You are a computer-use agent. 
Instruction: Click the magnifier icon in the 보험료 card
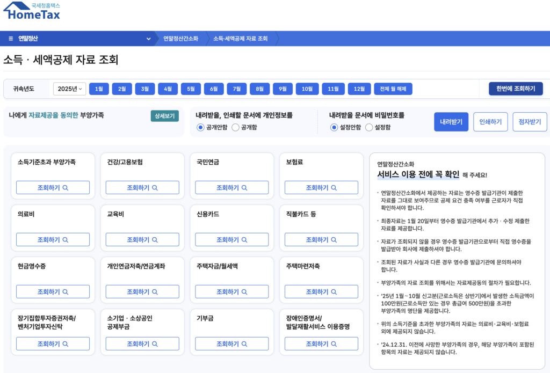tap(334, 188)
